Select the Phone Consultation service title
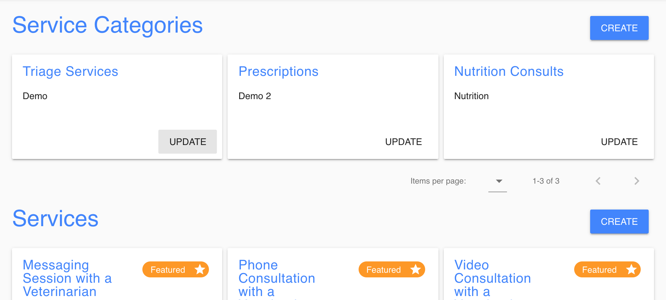Viewport: 666px width, 300px height. click(x=276, y=278)
